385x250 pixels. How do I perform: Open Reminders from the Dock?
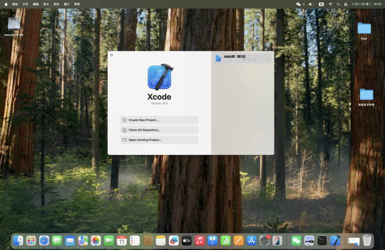coord(135,241)
